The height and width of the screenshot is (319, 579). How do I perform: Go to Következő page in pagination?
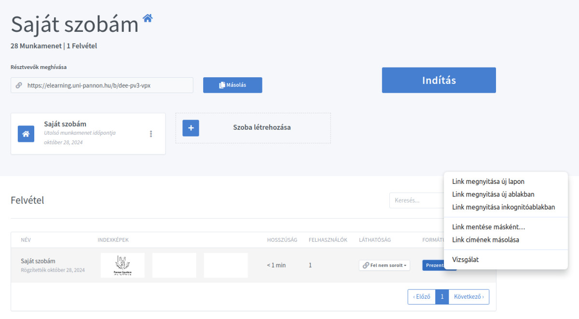click(469, 297)
